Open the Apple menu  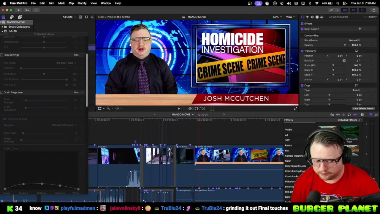pyautogui.click(x=4, y=3)
